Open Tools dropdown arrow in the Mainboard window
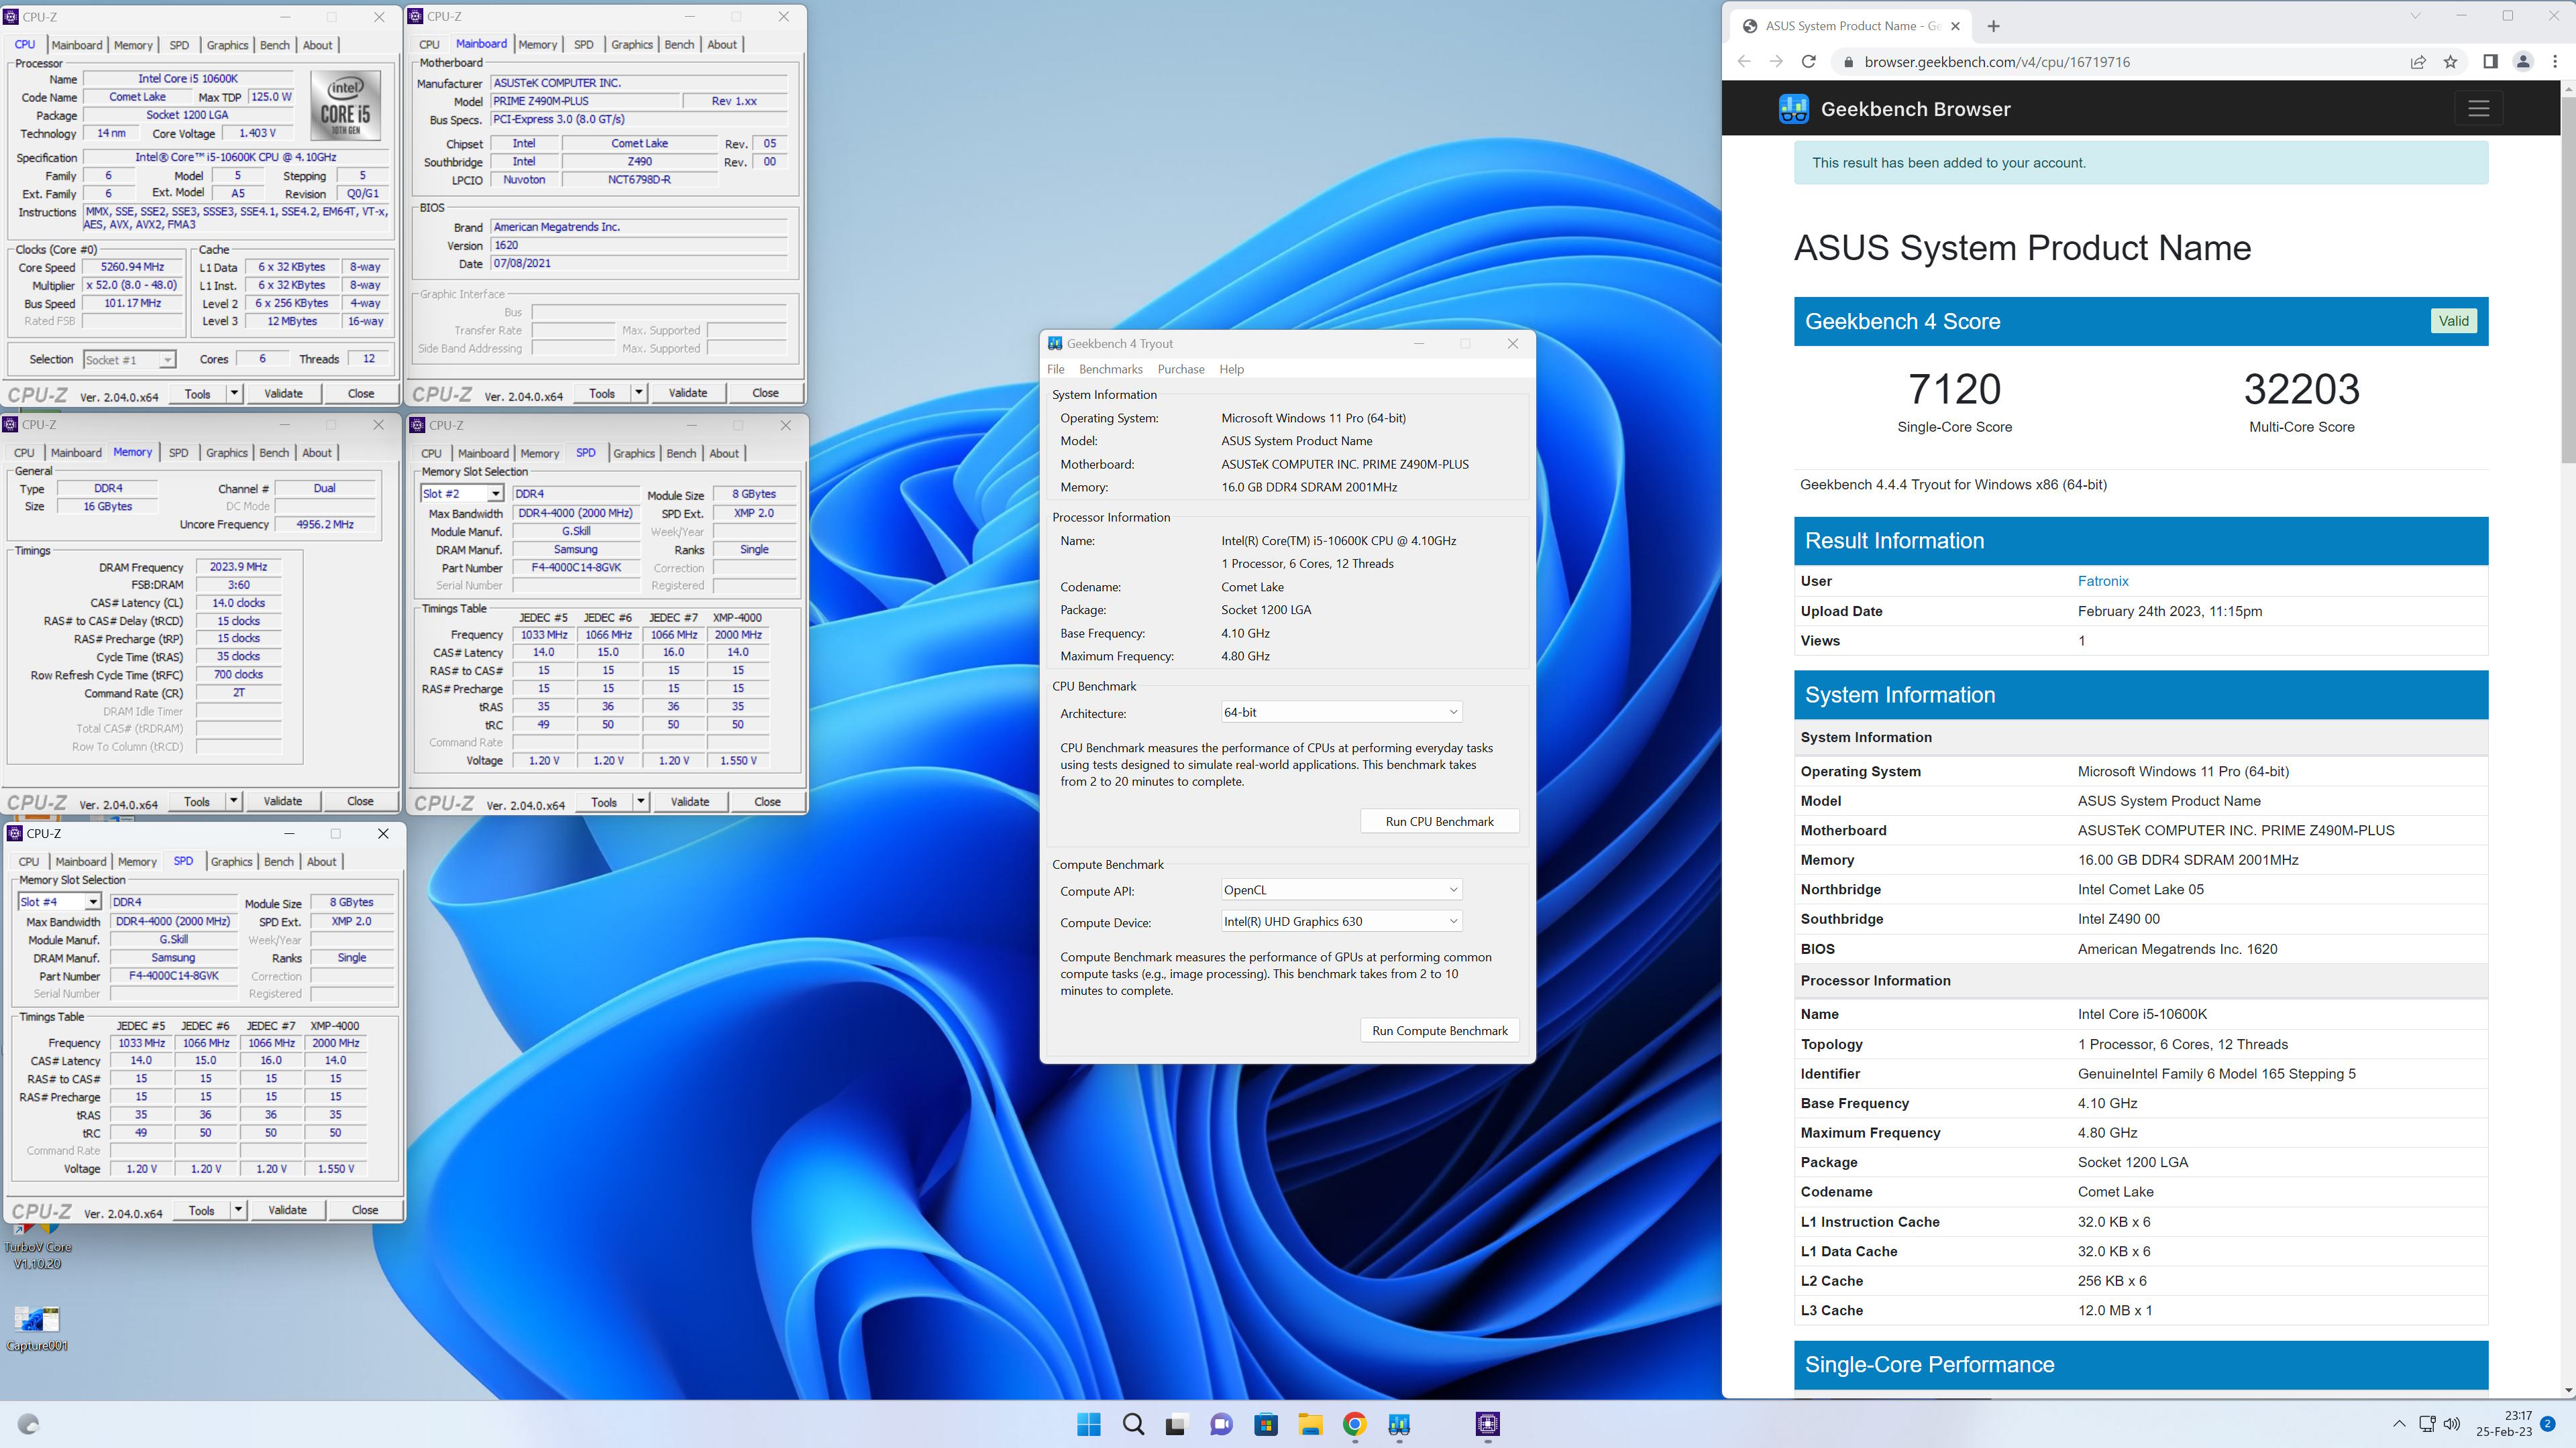Image resolution: width=2576 pixels, height=1448 pixels. pos(638,393)
